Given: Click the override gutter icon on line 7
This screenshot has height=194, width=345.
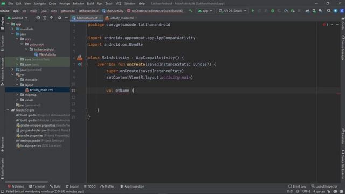Looking at the screenshot, I should [80, 64].
